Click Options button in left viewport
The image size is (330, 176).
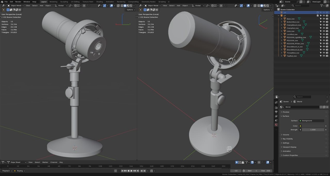131,10
